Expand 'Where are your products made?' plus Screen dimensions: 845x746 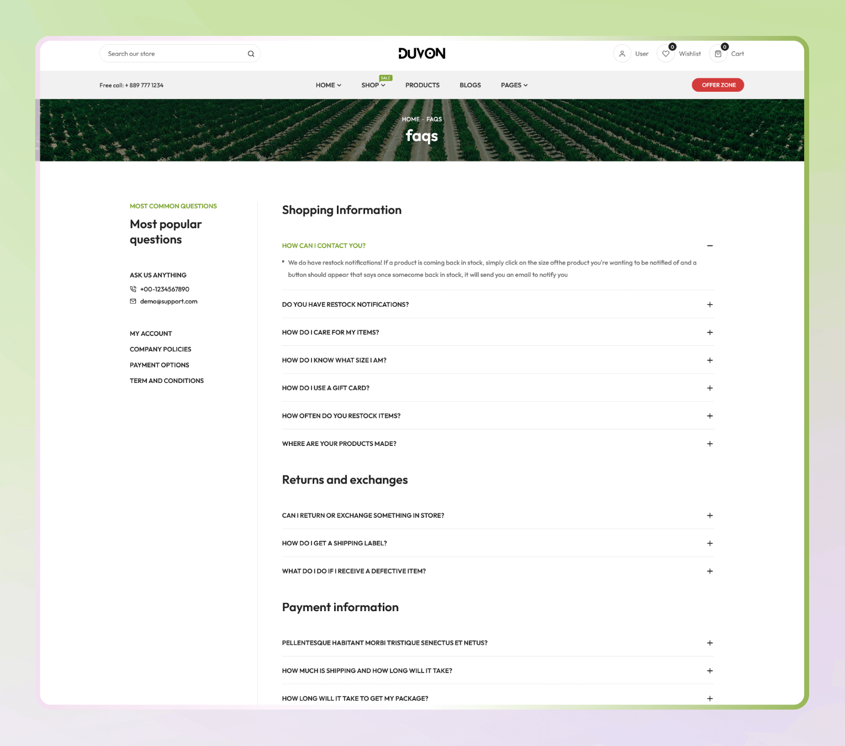coord(710,444)
